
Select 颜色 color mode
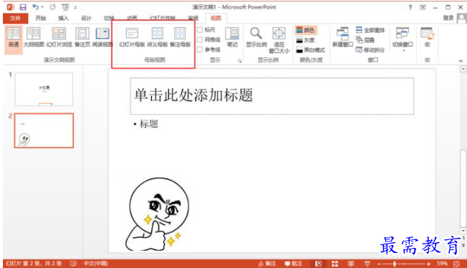(306, 30)
